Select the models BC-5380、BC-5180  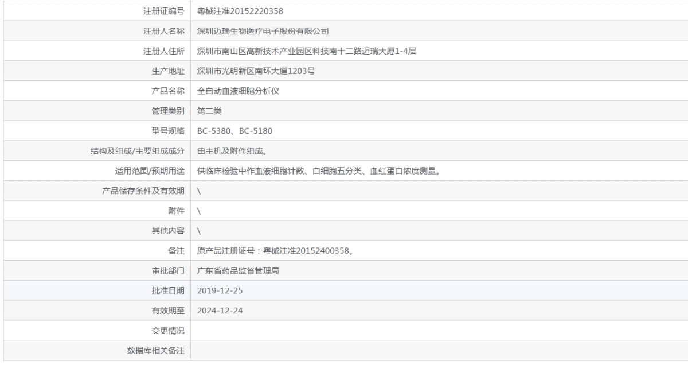click(234, 131)
